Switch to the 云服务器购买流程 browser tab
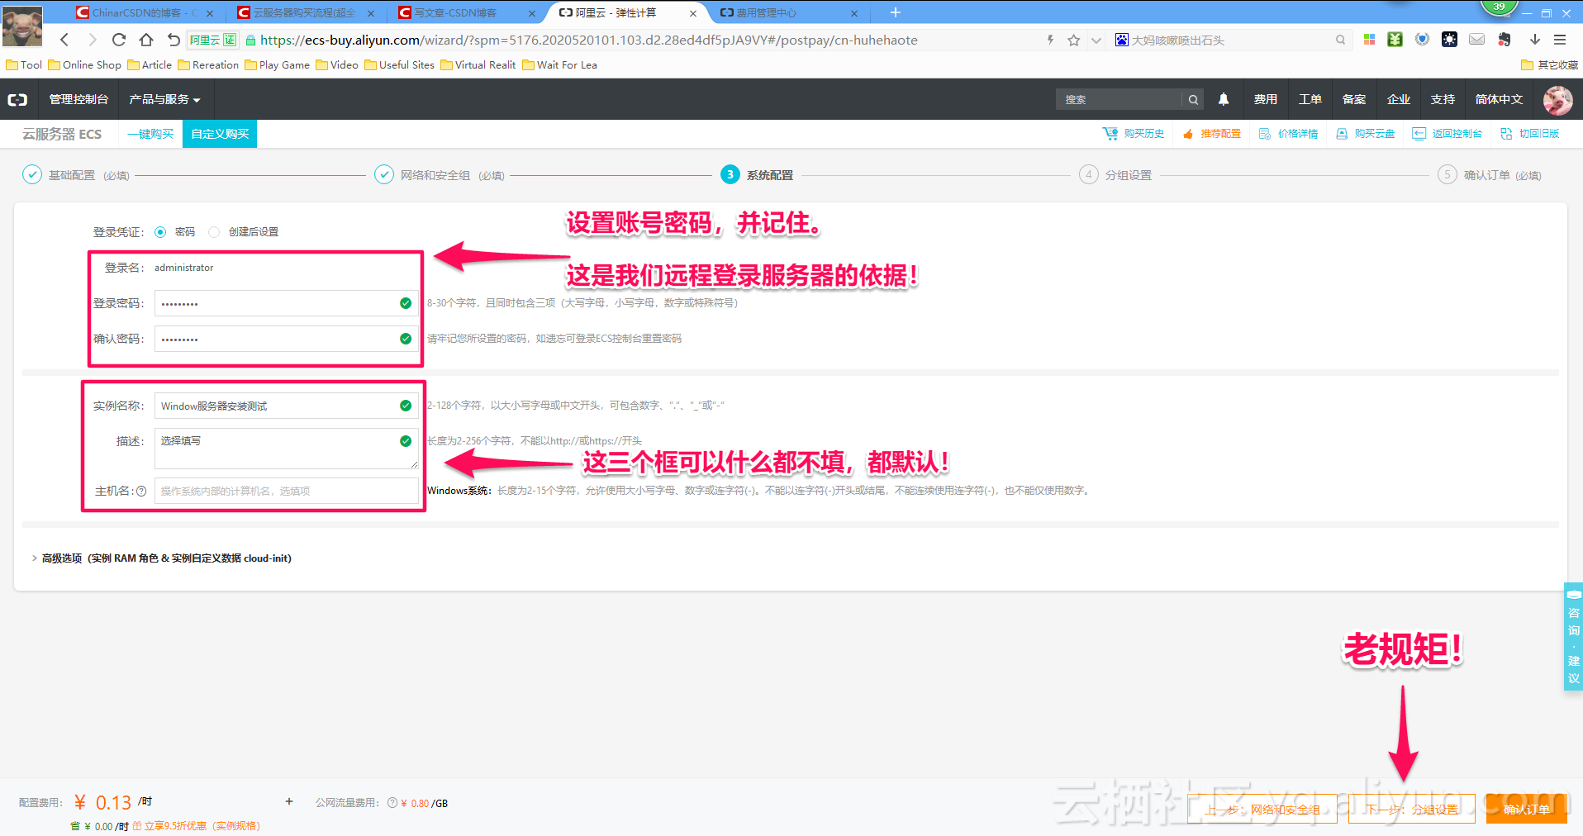This screenshot has height=836, width=1583. pyautogui.click(x=304, y=12)
